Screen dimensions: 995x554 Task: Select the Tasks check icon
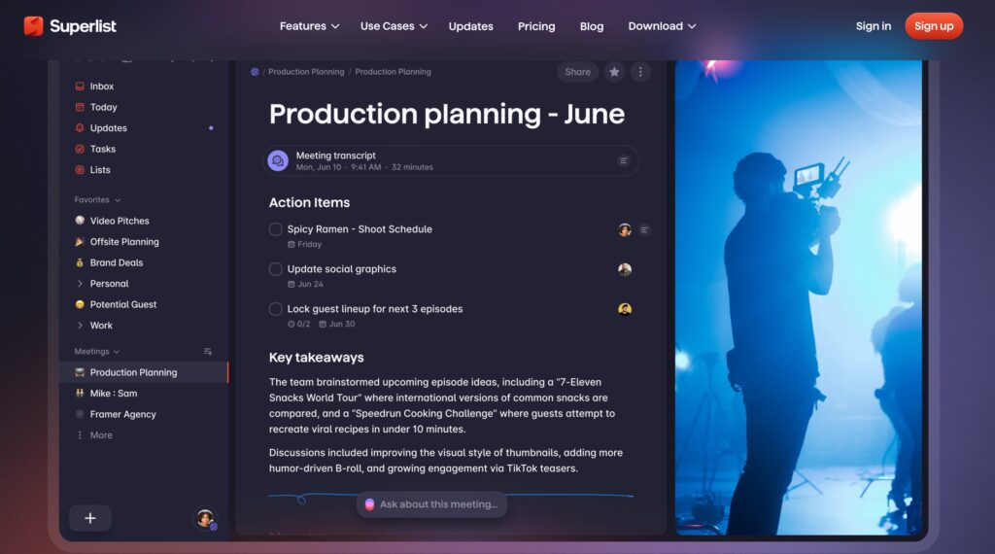point(80,149)
